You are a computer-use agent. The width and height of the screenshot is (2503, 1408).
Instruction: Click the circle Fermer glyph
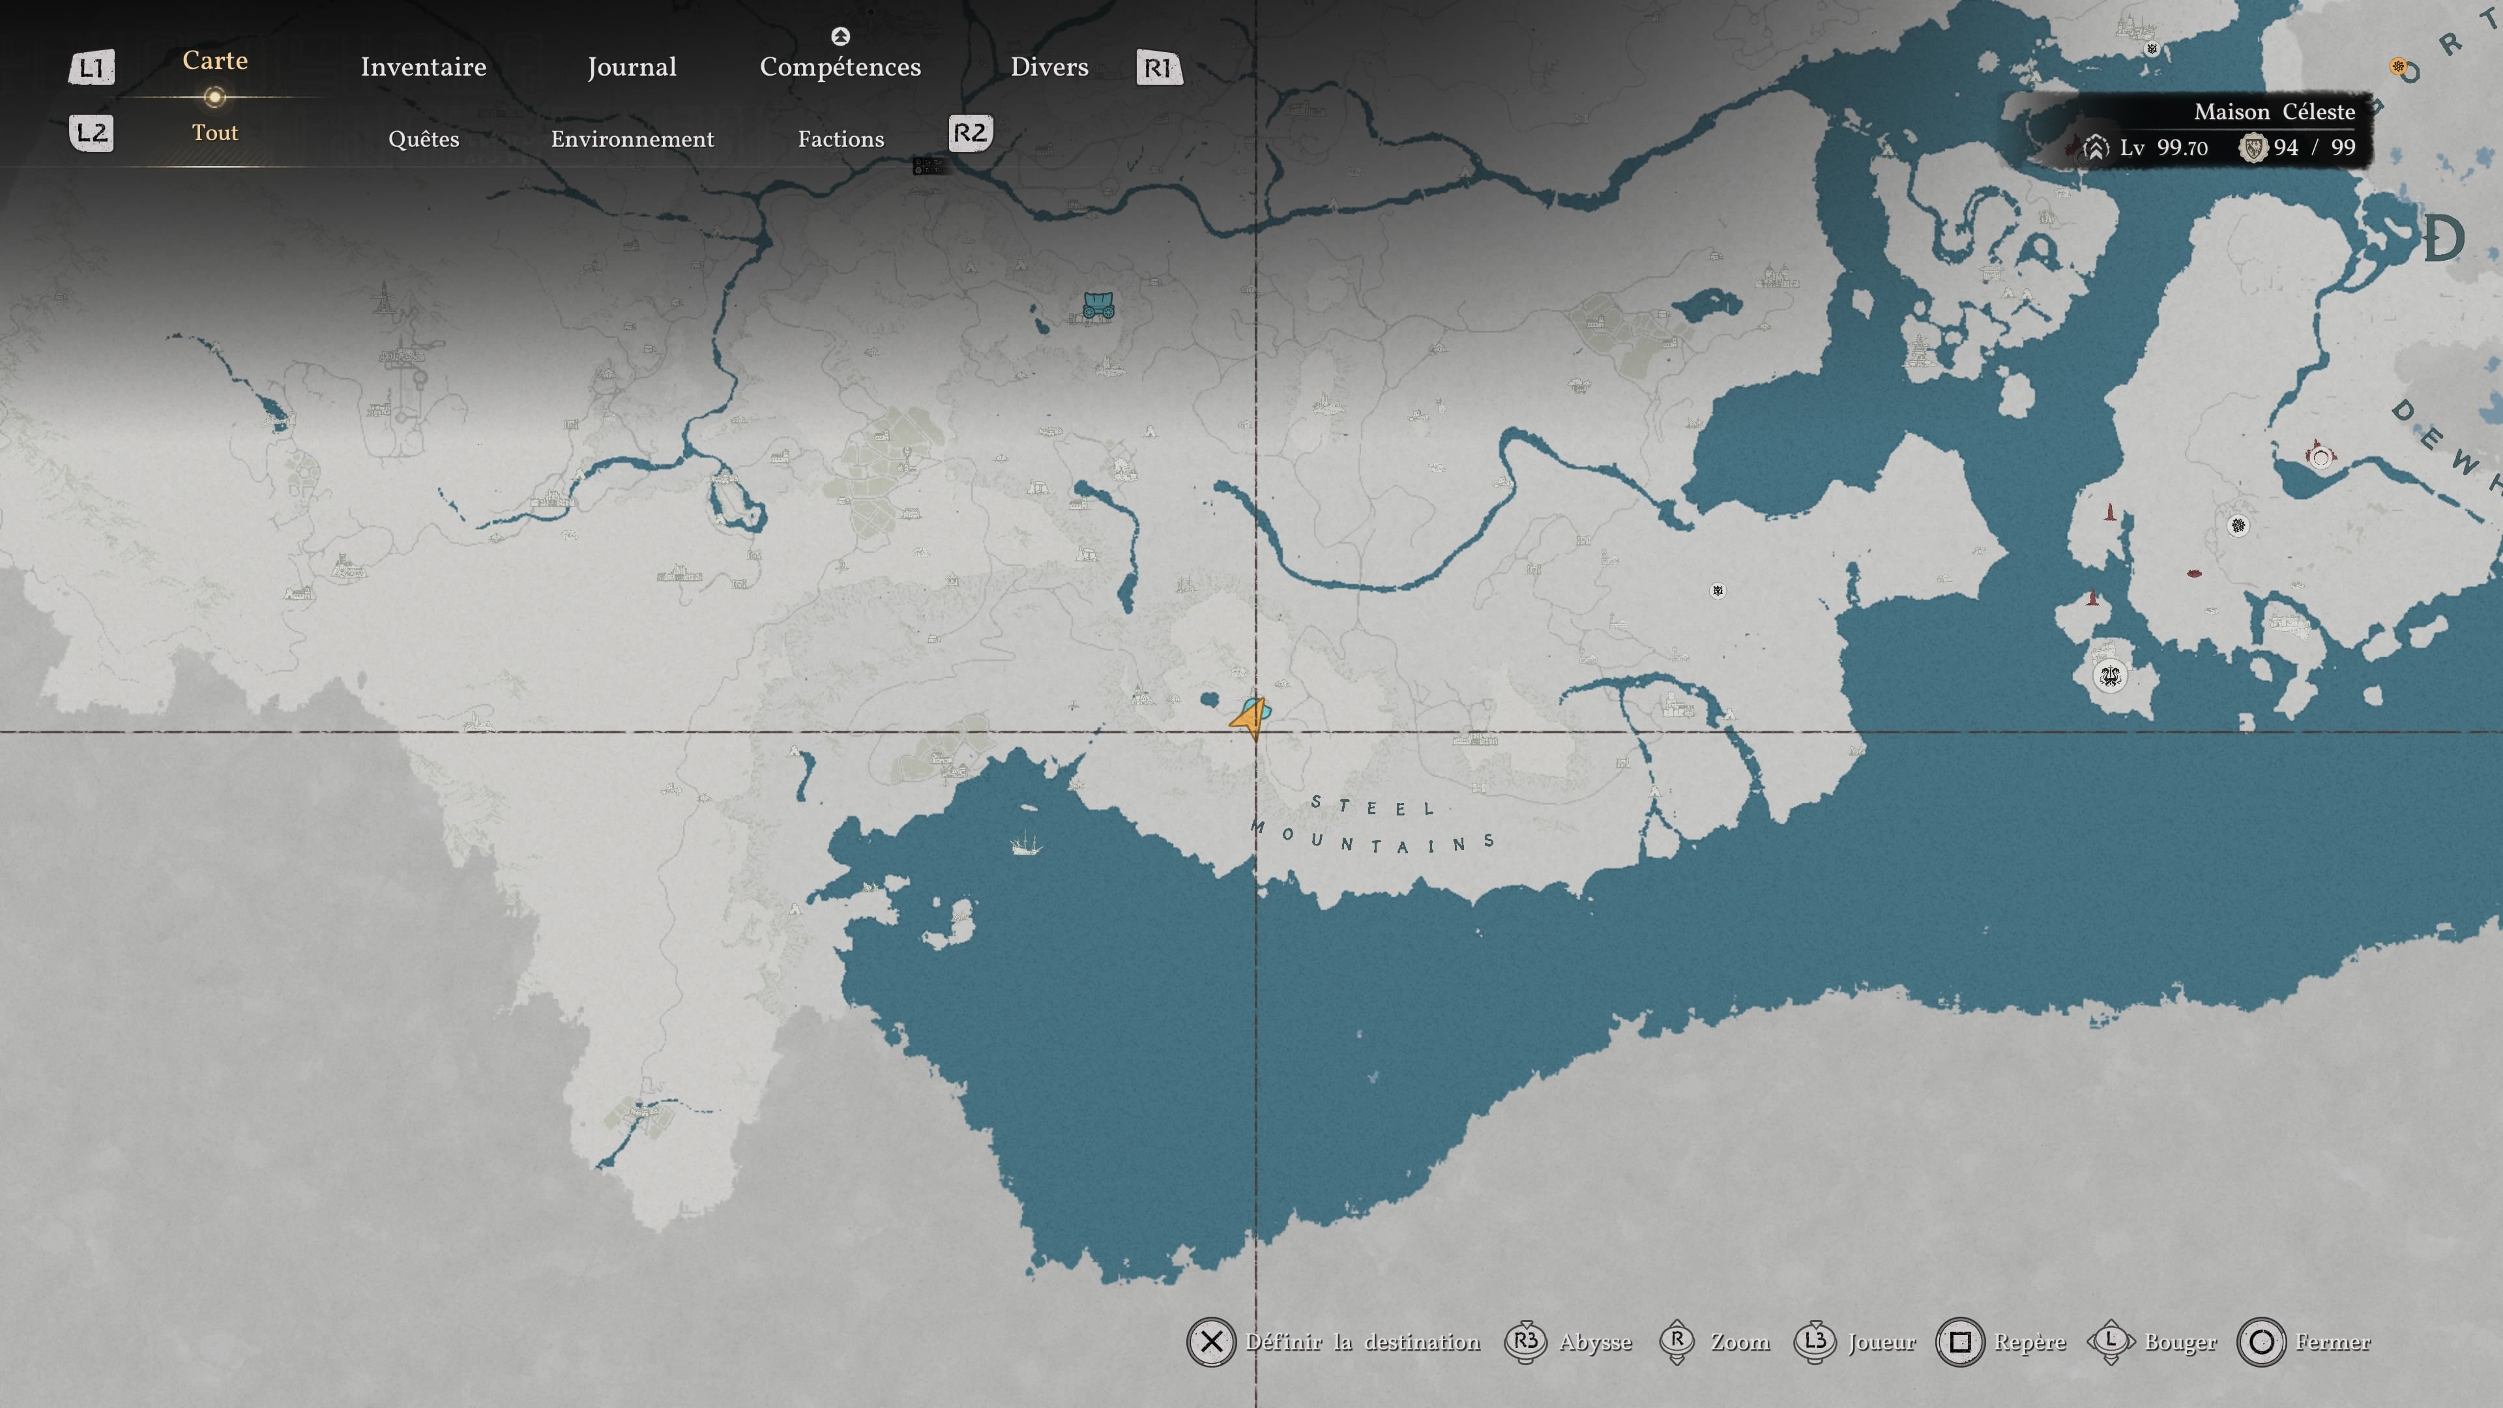point(2261,1342)
